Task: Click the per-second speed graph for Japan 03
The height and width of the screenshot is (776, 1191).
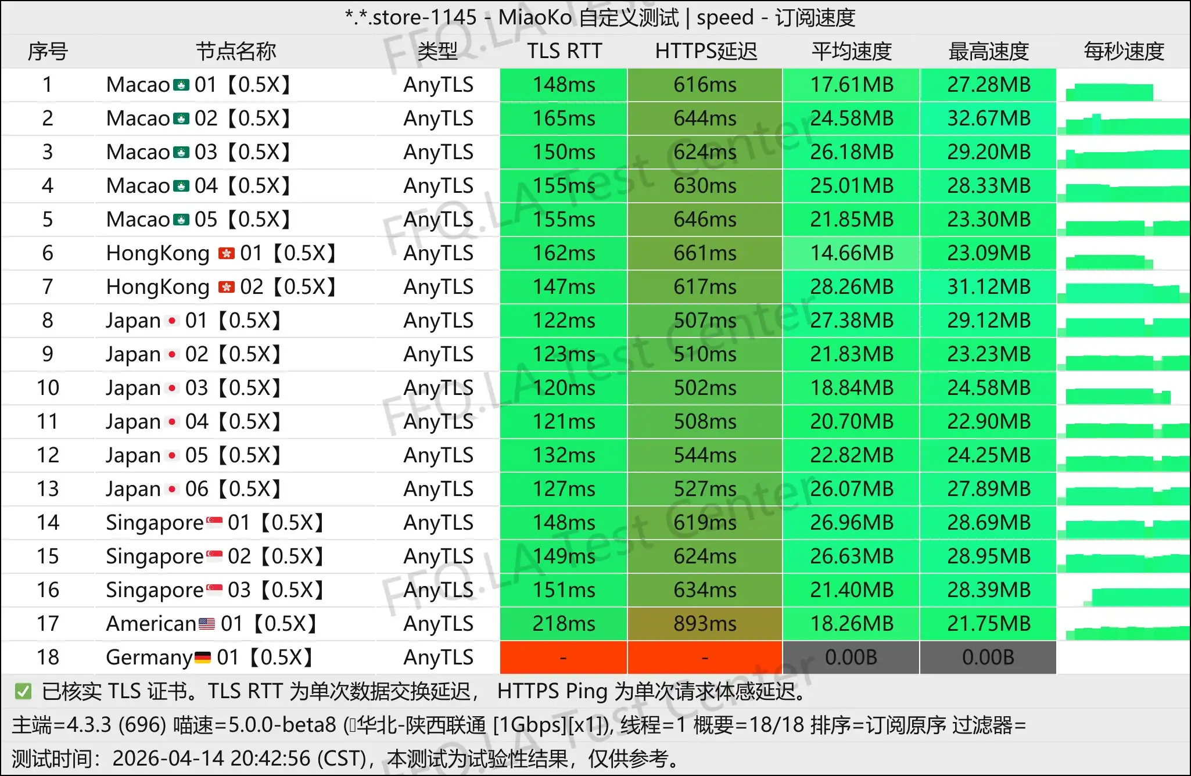Action: [1118, 396]
